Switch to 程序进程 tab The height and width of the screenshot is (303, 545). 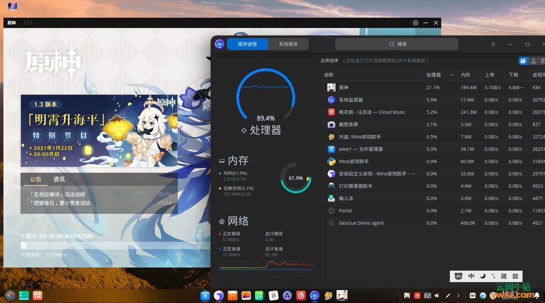click(x=248, y=44)
